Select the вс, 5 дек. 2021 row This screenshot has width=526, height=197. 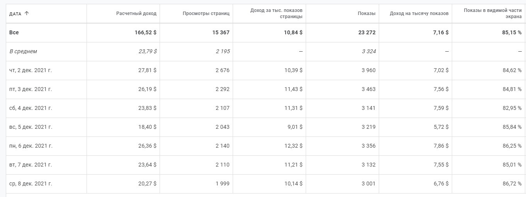pyautogui.click(x=31, y=127)
